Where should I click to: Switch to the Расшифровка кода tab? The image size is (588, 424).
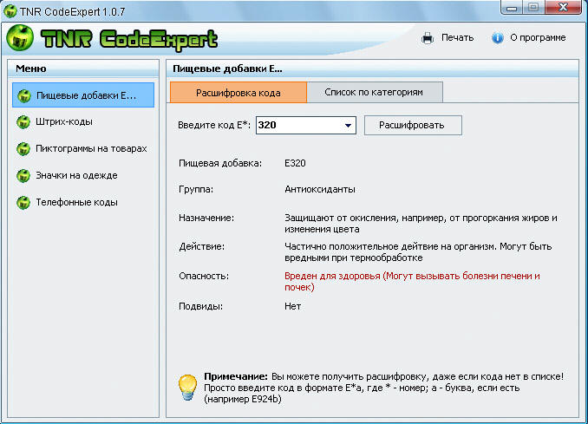pos(238,93)
